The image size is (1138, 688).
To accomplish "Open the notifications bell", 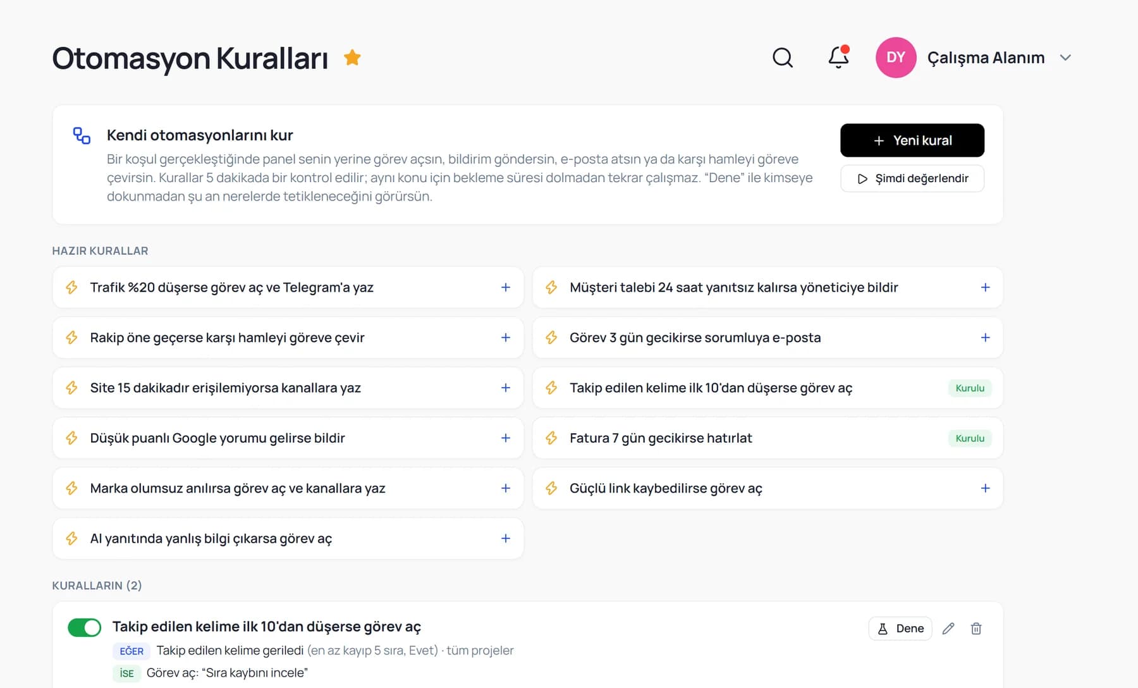I will tap(838, 58).
